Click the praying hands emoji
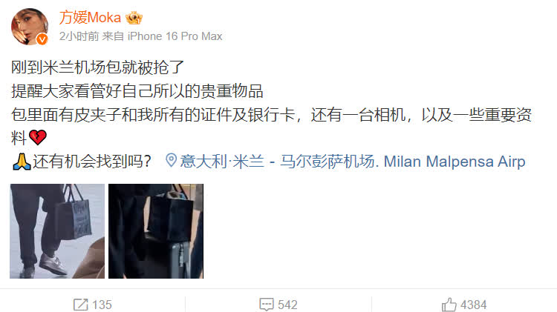The width and height of the screenshot is (557, 312). [22, 162]
